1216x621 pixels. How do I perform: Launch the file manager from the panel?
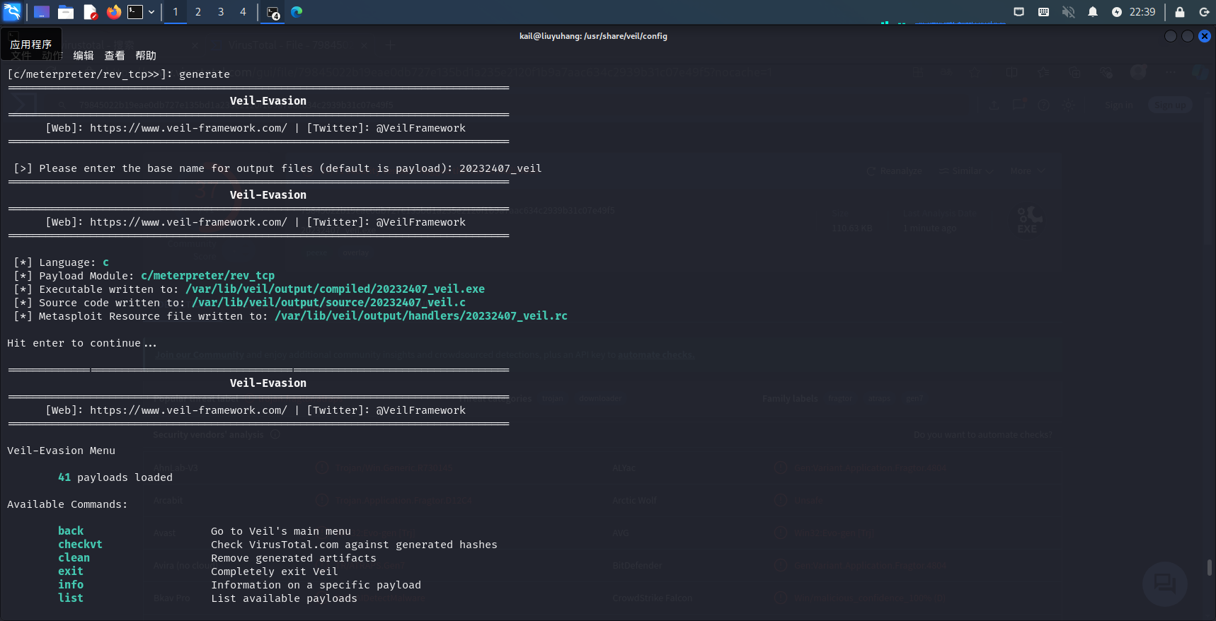pyautogui.click(x=66, y=12)
